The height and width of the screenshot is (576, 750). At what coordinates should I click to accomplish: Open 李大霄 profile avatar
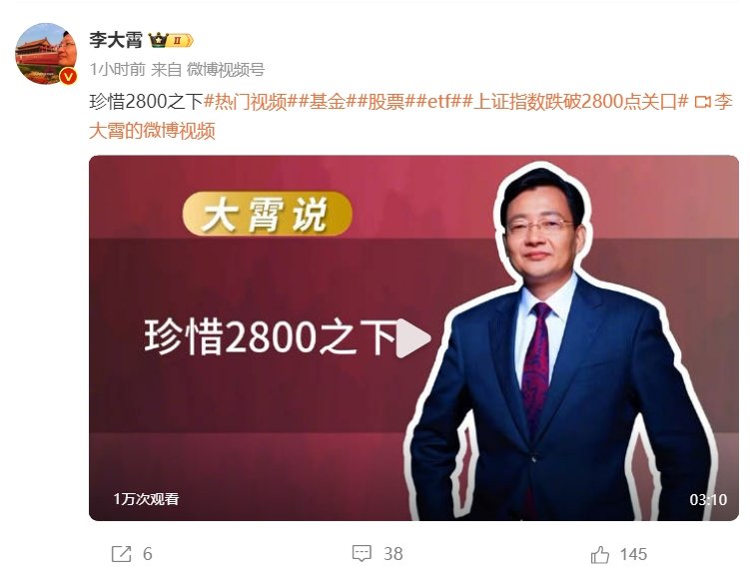(x=46, y=54)
